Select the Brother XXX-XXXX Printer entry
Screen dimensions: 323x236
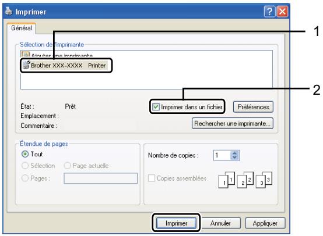(65, 65)
